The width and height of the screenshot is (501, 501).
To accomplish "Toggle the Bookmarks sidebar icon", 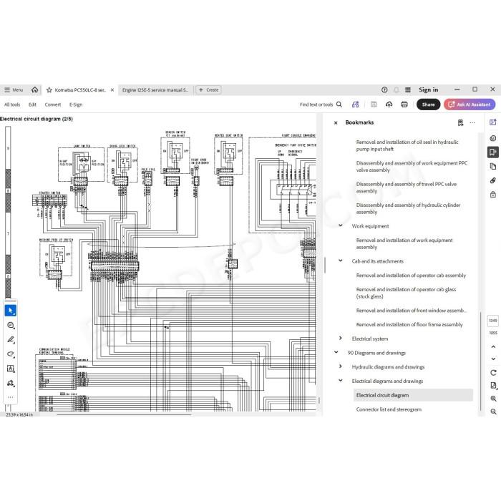I will point(492,152).
